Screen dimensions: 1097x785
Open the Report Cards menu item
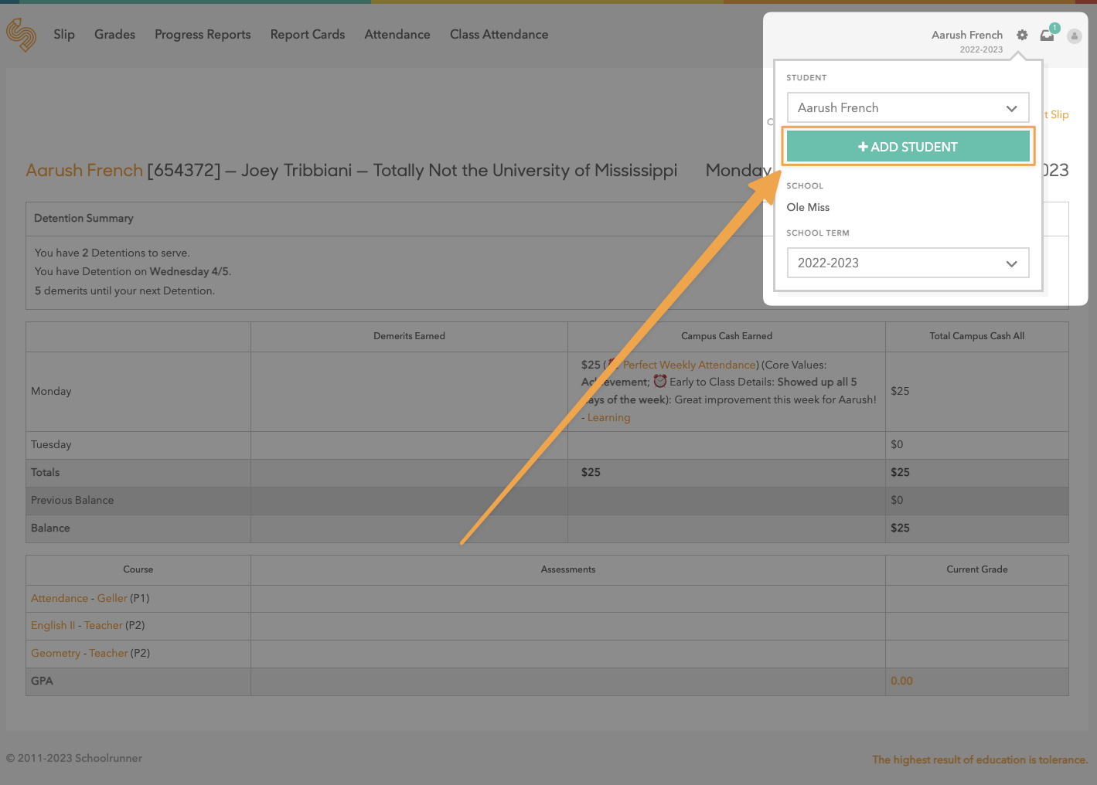pyautogui.click(x=308, y=35)
